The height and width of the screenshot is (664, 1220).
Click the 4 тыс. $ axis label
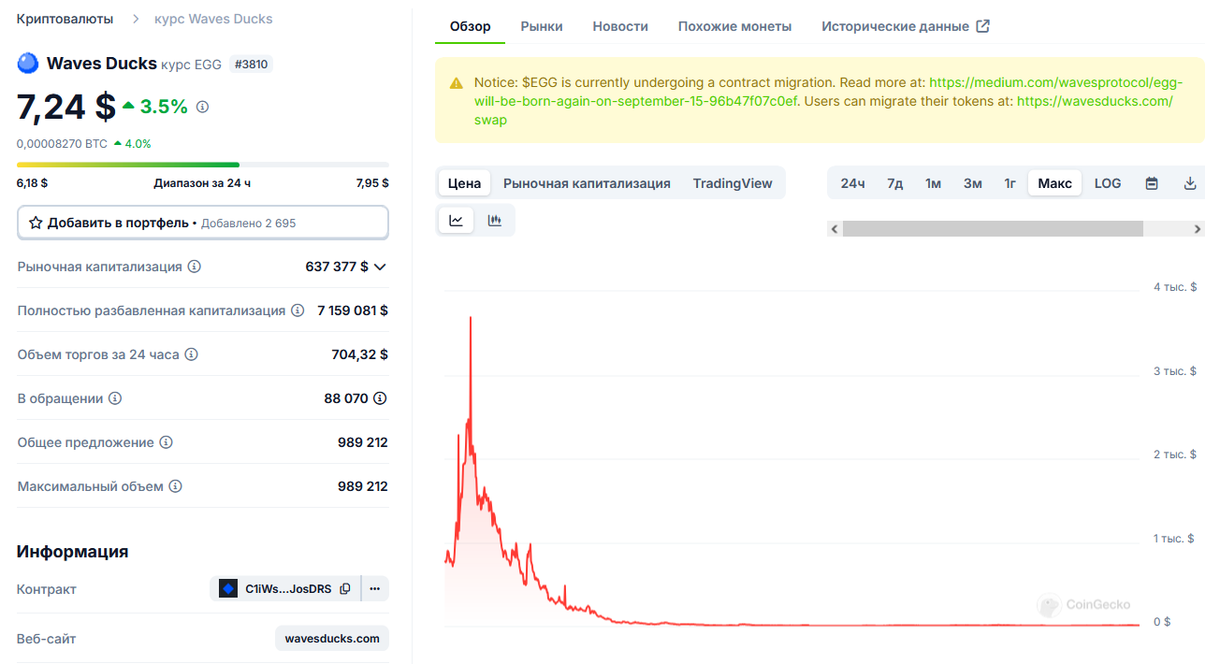[1175, 287]
